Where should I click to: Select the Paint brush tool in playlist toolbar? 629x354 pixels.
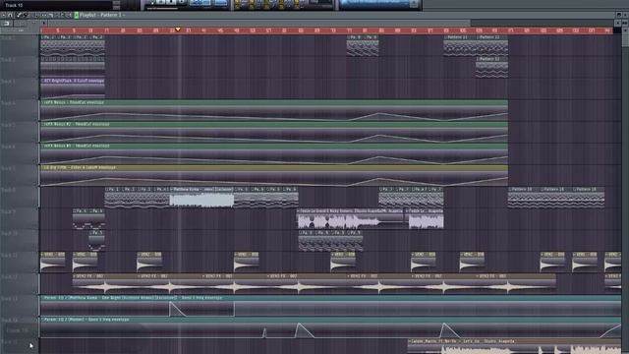pos(25,15)
